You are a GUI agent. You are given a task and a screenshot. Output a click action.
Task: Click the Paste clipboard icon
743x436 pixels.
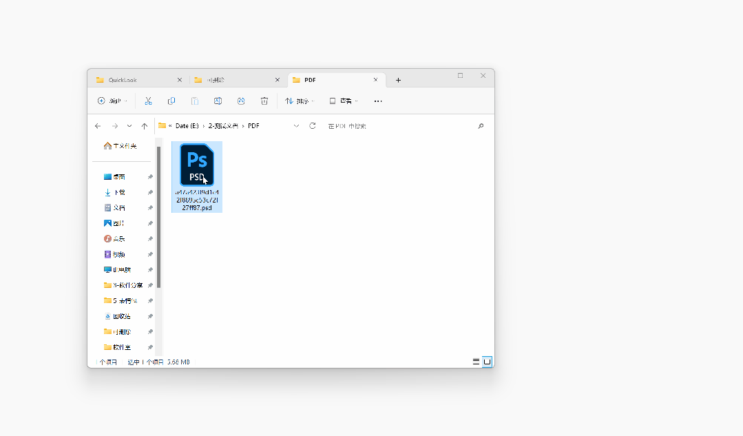point(195,101)
